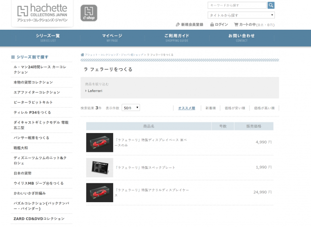The image size is (311, 227).
Task: Open the シリーズ一覧 nav menu
Action: (48, 38)
